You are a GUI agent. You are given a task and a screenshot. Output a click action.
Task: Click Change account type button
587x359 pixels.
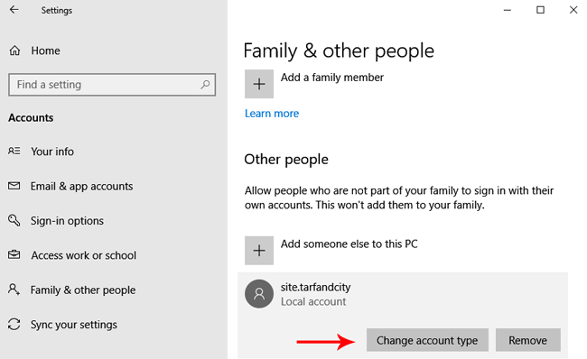tap(427, 340)
